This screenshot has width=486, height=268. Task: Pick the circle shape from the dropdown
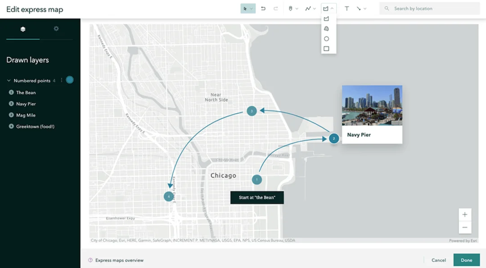[x=326, y=39]
